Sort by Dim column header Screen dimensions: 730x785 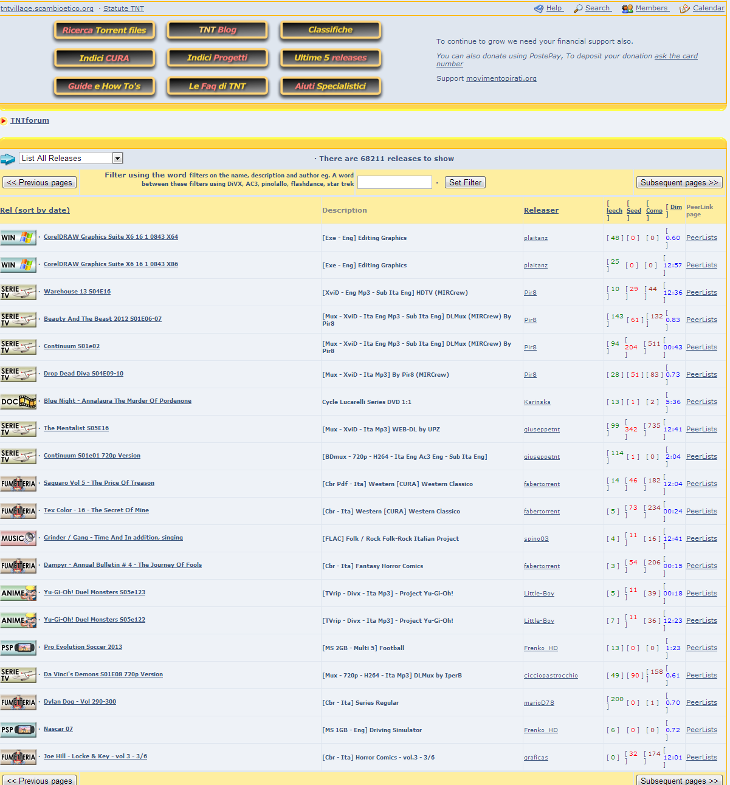click(676, 207)
